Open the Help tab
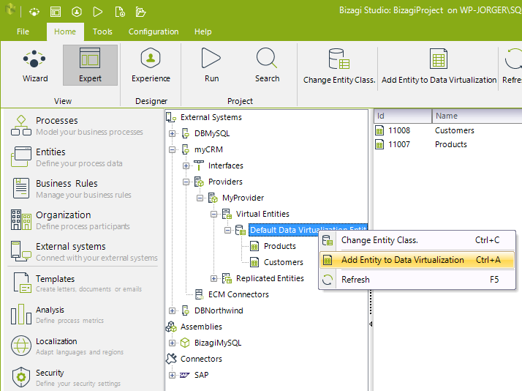The image size is (522, 391). pos(203,31)
